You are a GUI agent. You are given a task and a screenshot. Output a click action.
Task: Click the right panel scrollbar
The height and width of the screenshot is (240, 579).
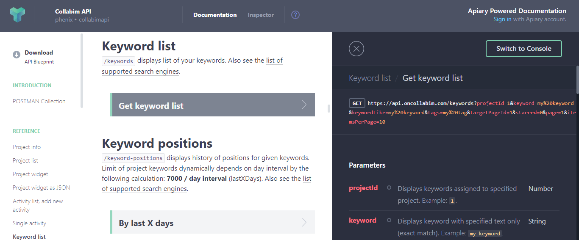[x=577, y=79]
